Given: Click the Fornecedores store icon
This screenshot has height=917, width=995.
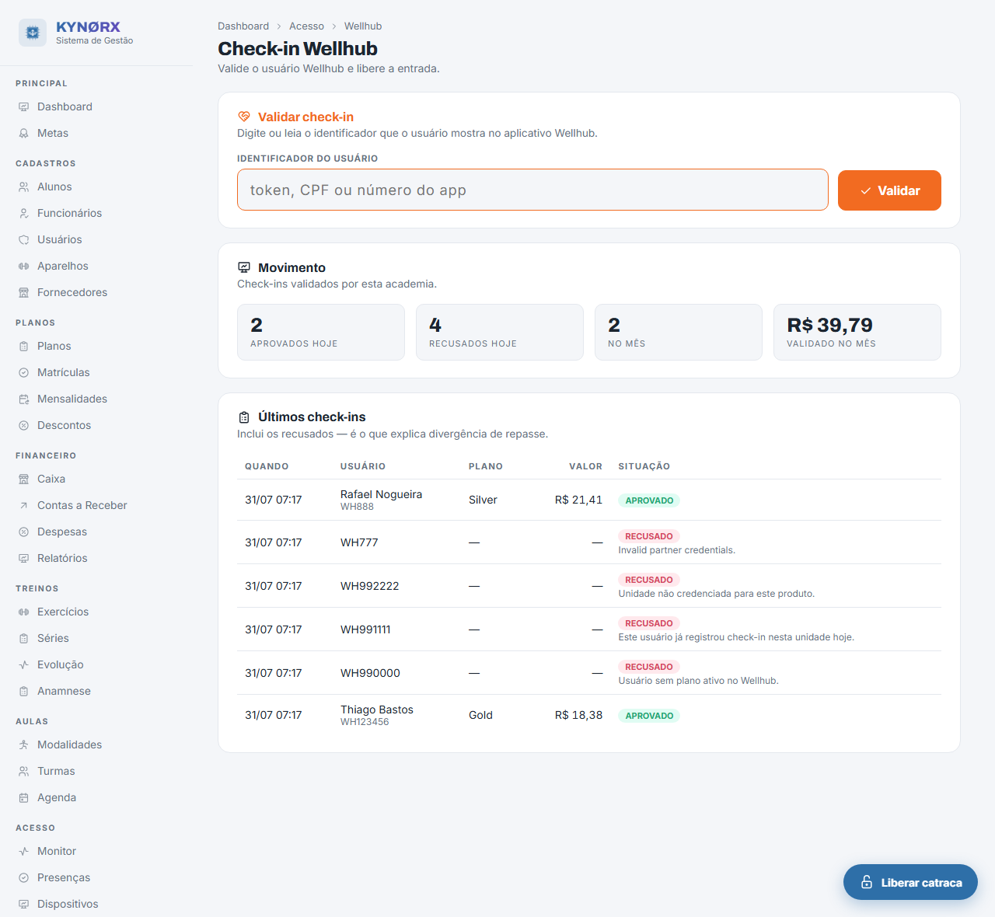Looking at the screenshot, I should (x=24, y=293).
